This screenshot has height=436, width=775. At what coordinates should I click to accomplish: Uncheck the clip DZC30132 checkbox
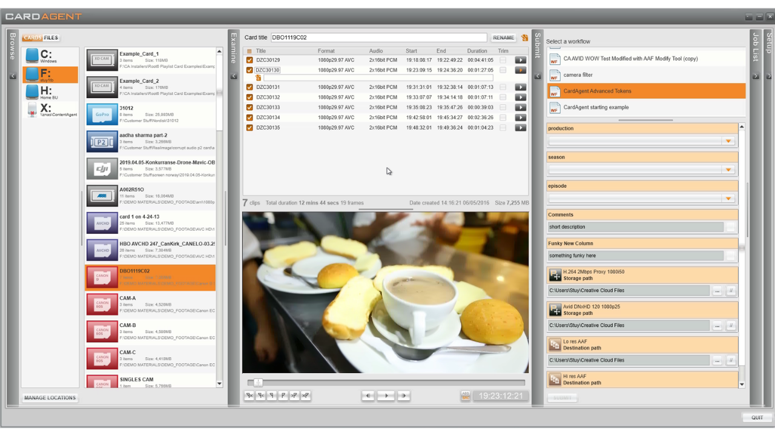249,97
